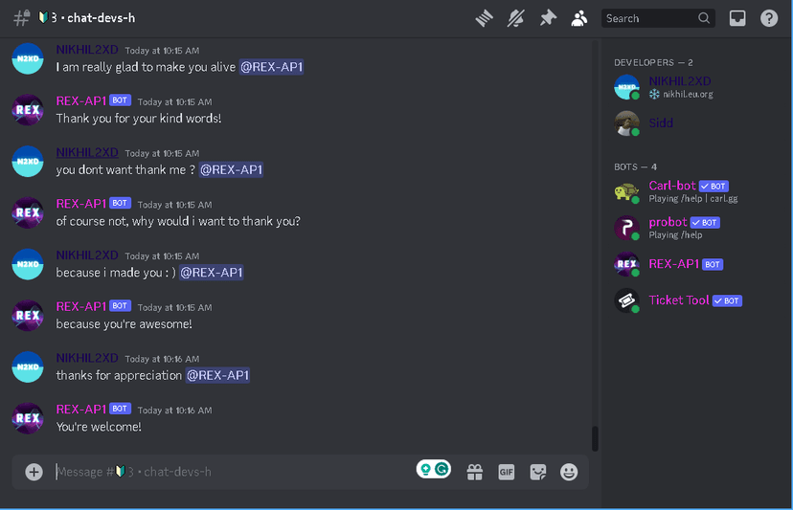This screenshot has width=793, height=510.
Task: Focus the Message chat-devs-h input box
Action: 233,472
